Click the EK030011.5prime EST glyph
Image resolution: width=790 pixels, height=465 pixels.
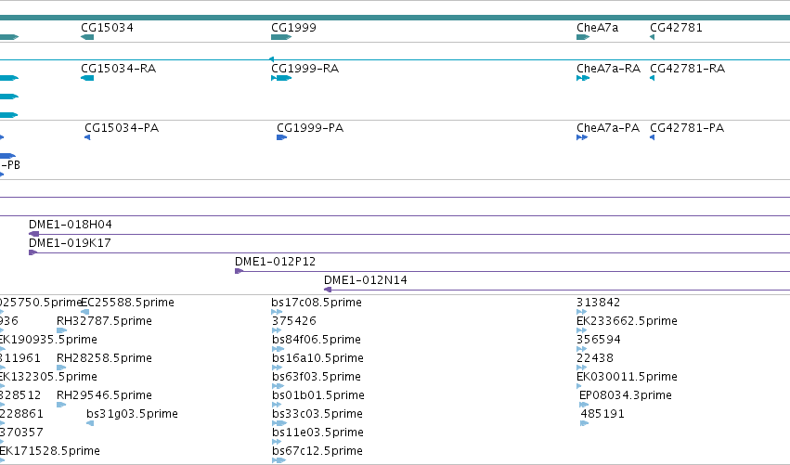coord(579,386)
